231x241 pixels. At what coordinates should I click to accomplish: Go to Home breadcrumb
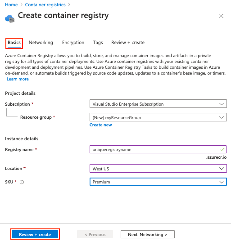pyautogui.click(x=11, y=5)
